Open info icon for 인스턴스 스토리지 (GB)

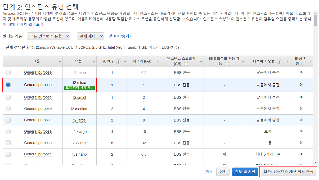click(186, 64)
